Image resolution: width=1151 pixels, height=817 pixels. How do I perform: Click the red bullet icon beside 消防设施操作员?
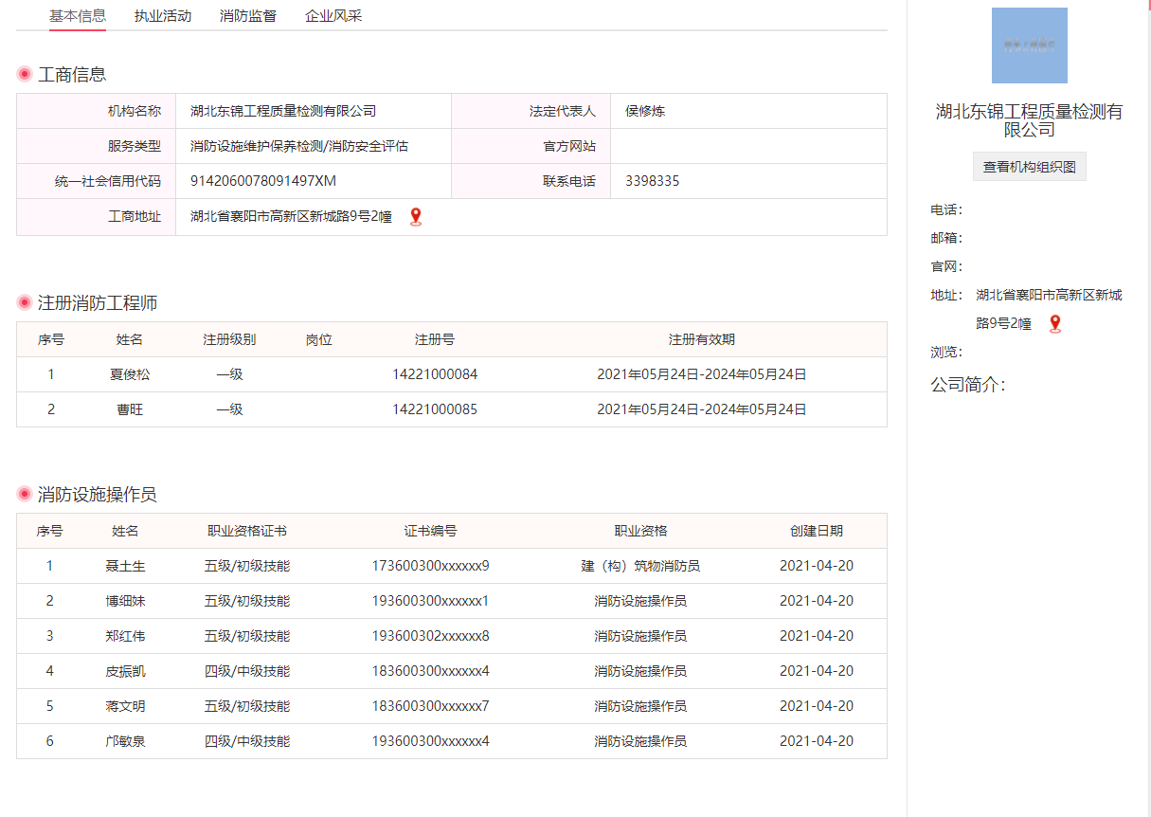(25, 495)
